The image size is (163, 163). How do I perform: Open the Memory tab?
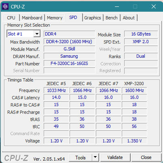coord(55,18)
